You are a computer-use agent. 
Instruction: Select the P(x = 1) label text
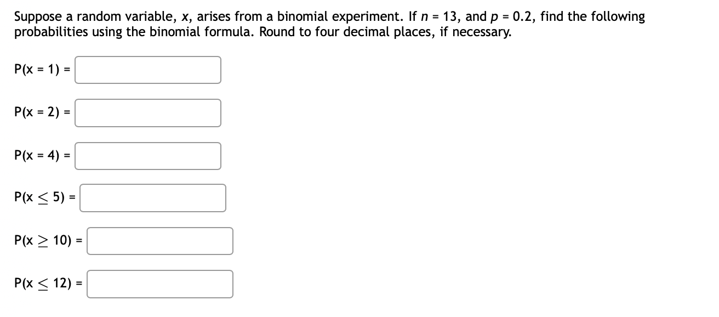click(x=36, y=70)
